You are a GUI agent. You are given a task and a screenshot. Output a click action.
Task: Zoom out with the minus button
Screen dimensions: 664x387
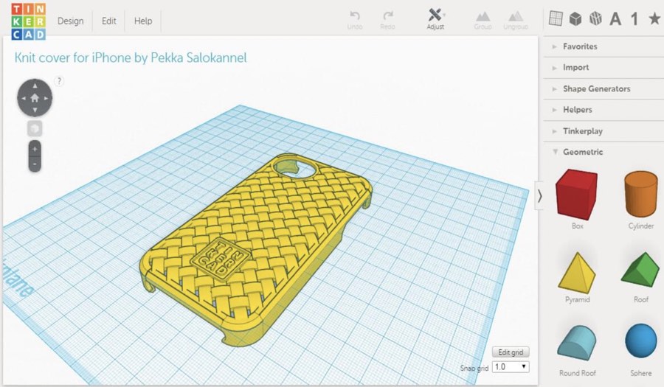coord(35,164)
